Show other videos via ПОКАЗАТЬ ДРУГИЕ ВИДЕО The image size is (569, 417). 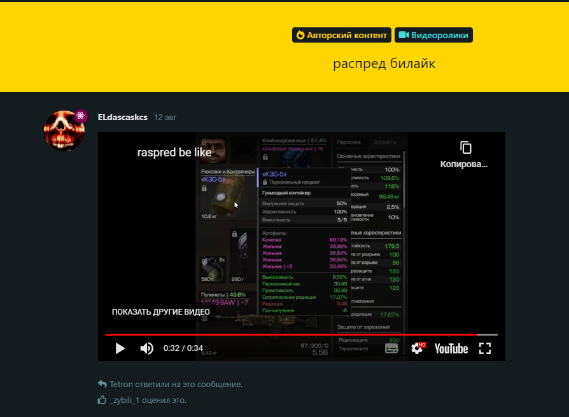click(x=161, y=312)
